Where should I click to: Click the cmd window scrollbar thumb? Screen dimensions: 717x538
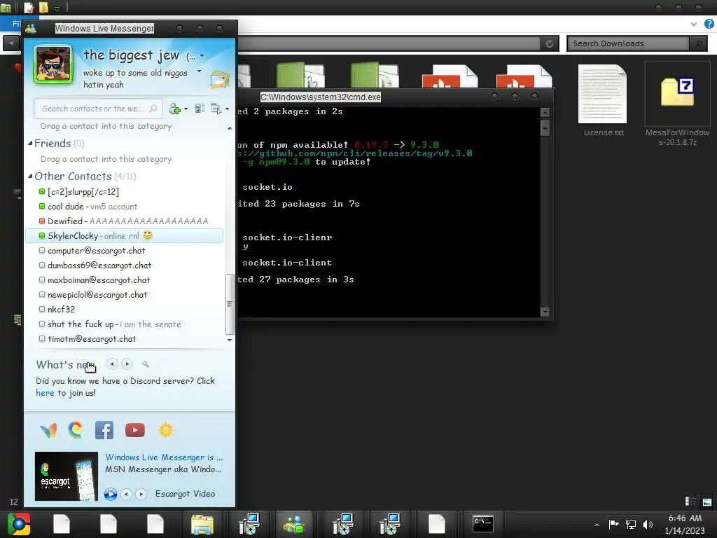(545, 128)
